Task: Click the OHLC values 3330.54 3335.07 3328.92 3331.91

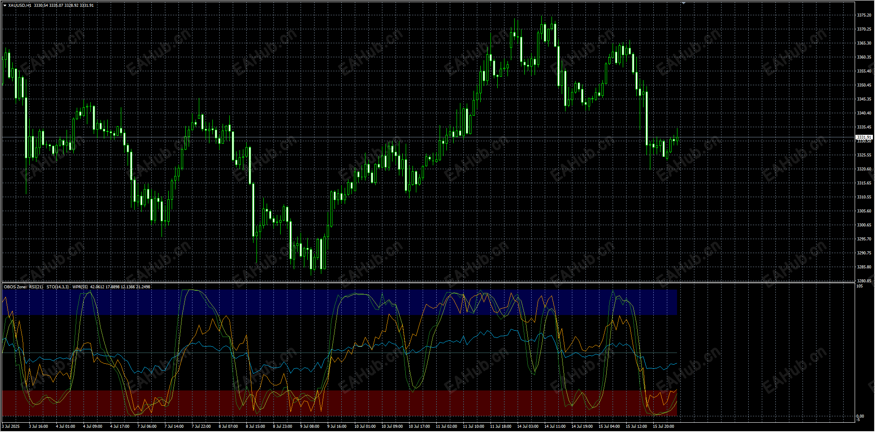Action: tap(64, 6)
